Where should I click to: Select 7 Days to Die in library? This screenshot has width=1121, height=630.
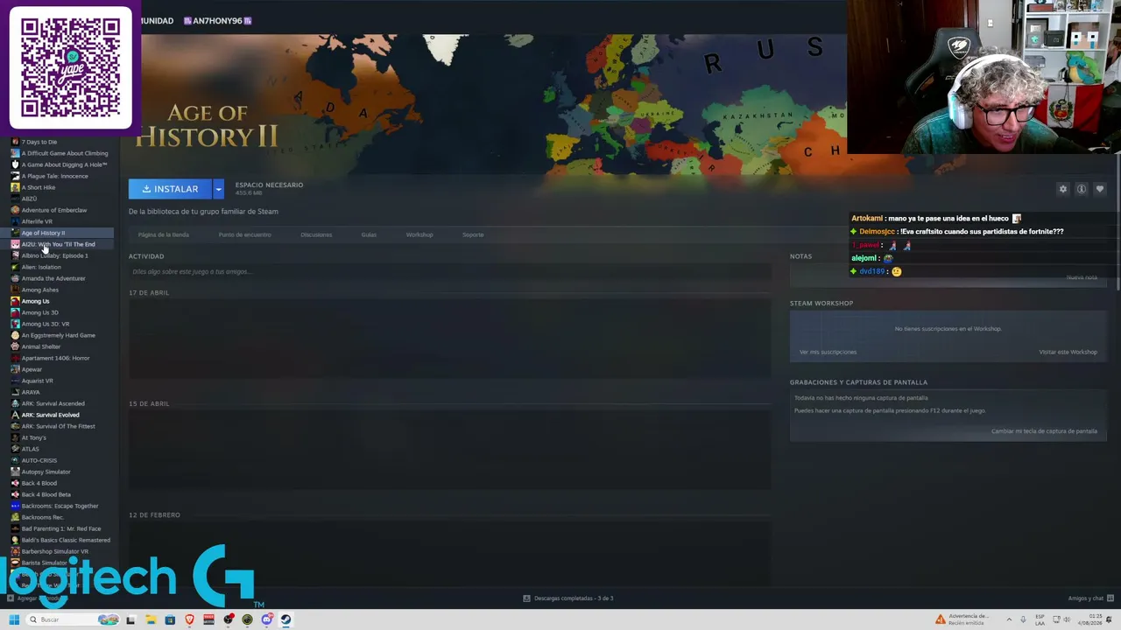pos(39,142)
